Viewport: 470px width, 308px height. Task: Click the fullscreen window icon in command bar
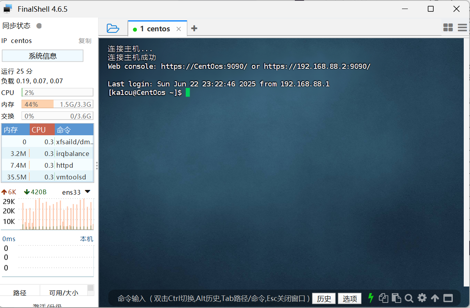click(448, 299)
